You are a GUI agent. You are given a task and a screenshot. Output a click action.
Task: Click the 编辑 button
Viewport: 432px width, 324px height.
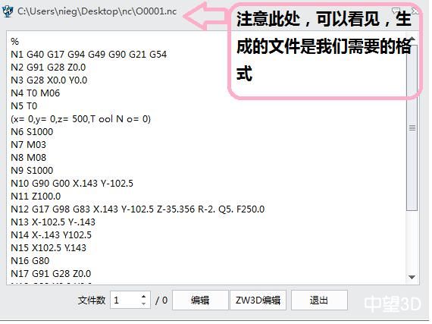200,300
